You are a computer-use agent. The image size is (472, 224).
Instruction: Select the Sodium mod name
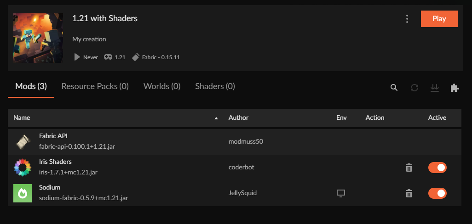click(50, 187)
